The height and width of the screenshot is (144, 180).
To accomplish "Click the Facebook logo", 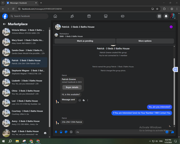I will point(5,16).
